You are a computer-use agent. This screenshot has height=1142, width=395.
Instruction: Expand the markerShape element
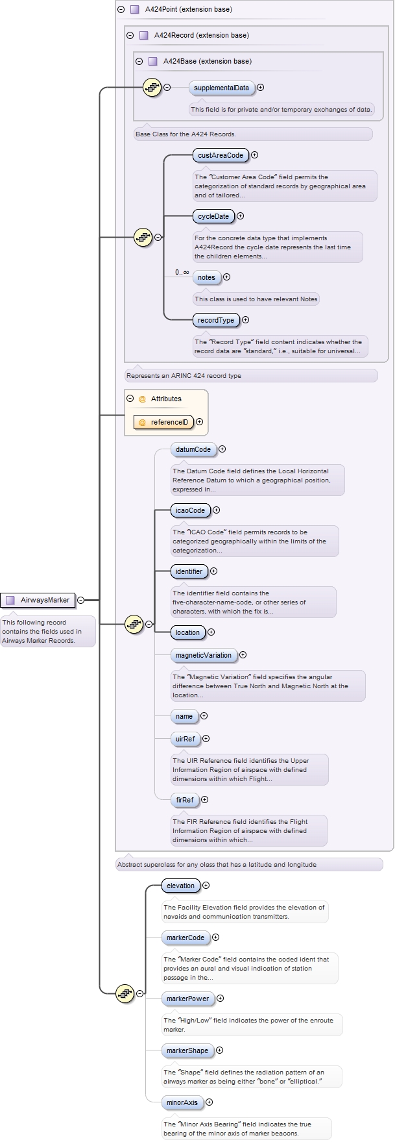(x=220, y=1050)
